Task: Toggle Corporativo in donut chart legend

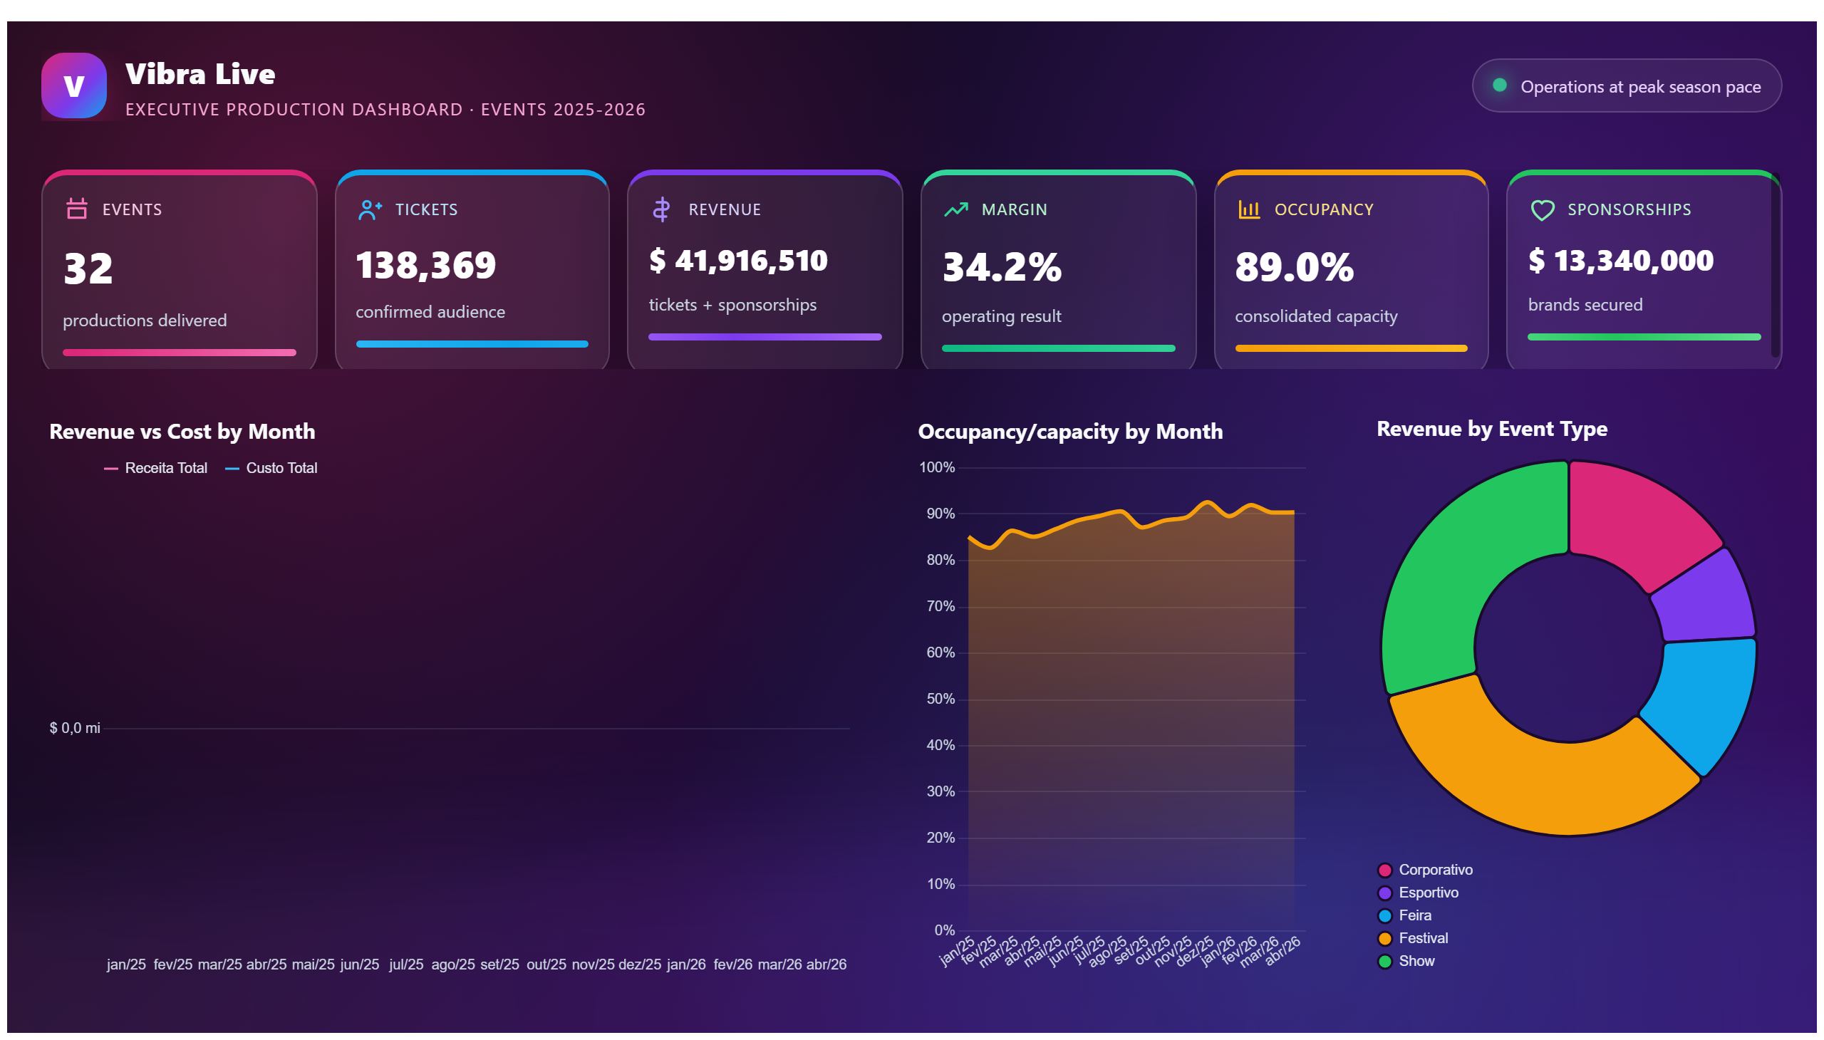Action: coord(1426,870)
